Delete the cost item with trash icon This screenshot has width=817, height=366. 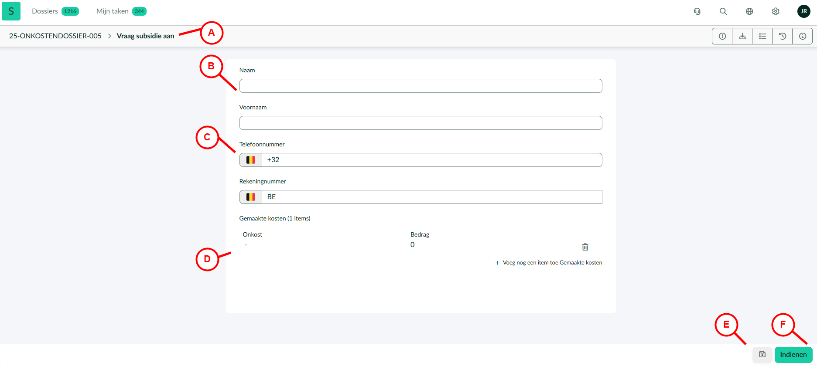(x=585, y=247)
